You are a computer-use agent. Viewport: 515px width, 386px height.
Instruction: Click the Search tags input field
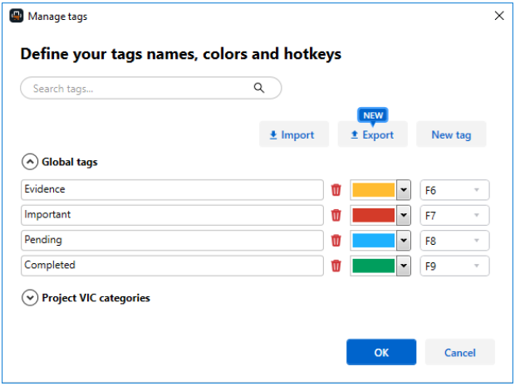[x=150, y=88]
